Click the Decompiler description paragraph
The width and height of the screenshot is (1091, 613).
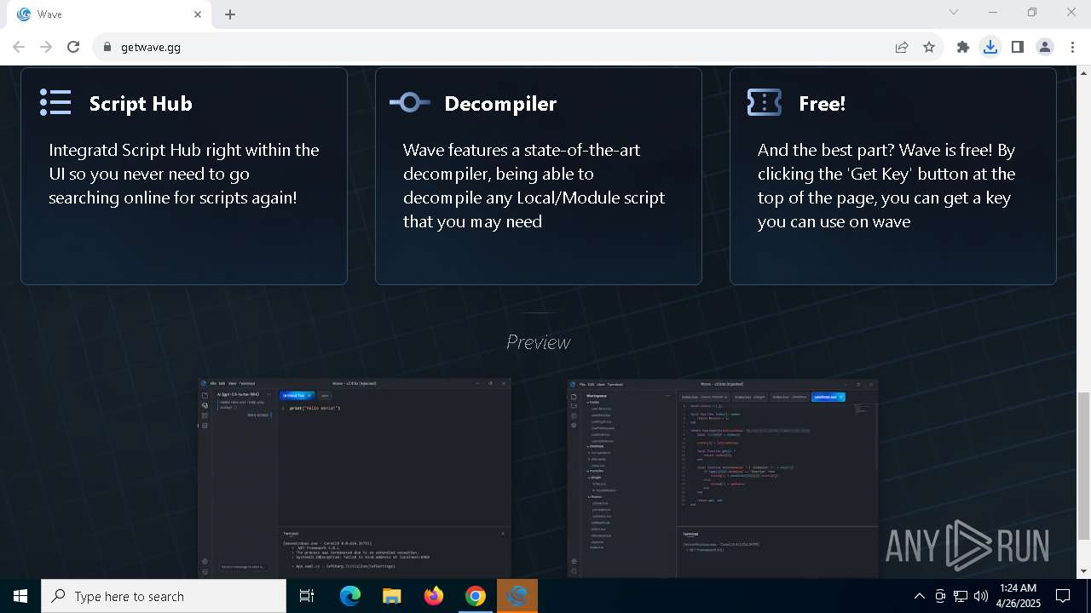[x=534, y=186]
